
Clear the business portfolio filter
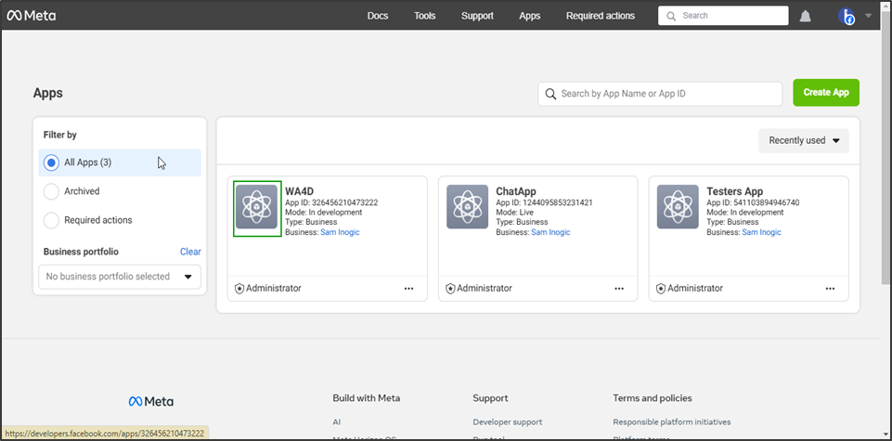point(190,252)
